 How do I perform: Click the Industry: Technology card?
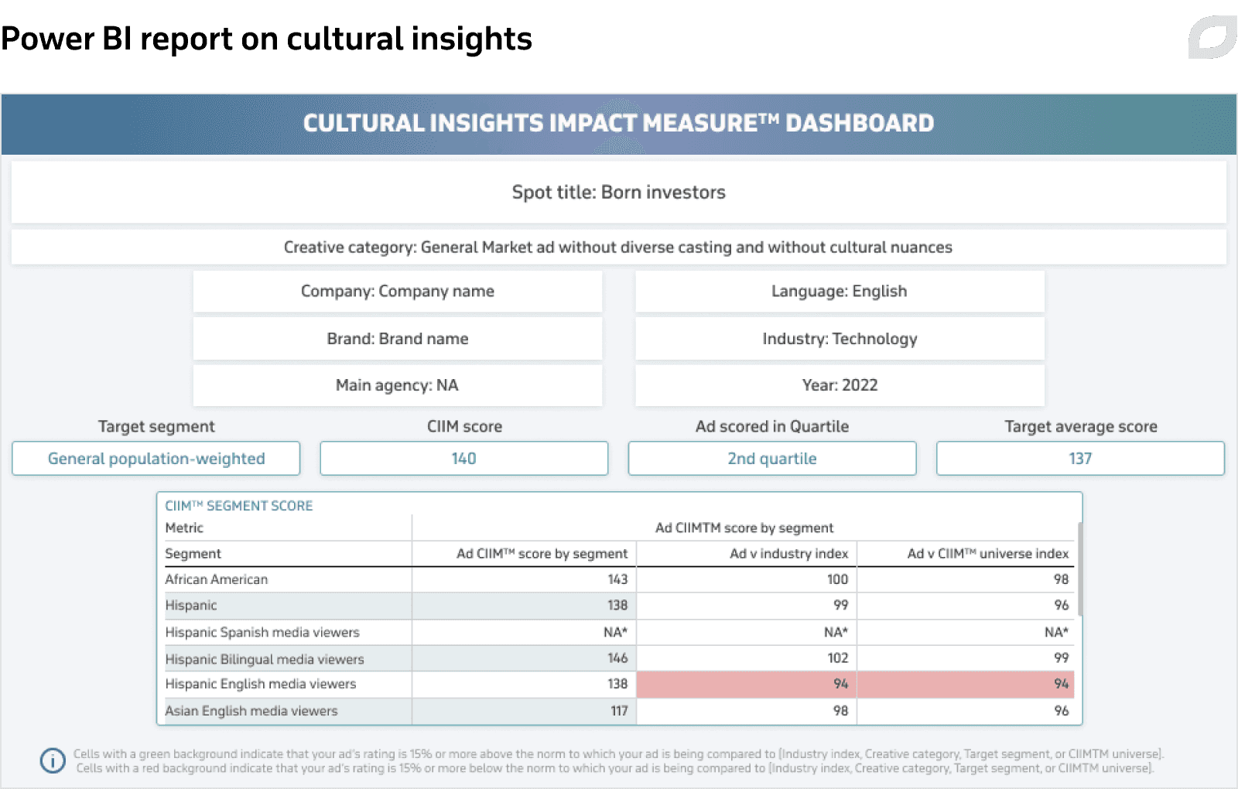pos(840,339)
